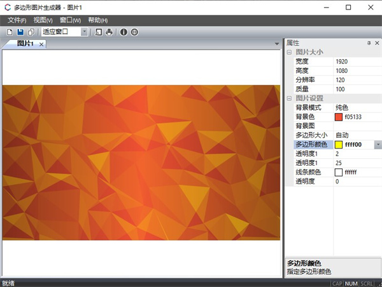The image size is (382, 287).
Task: Print the image with the printer icon
Action: (x=109, y=32)
